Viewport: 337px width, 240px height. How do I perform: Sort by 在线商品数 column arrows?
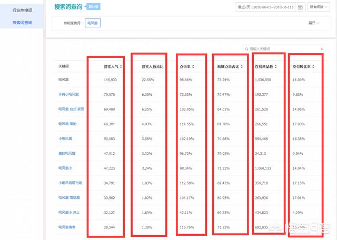tap(275, 67)
